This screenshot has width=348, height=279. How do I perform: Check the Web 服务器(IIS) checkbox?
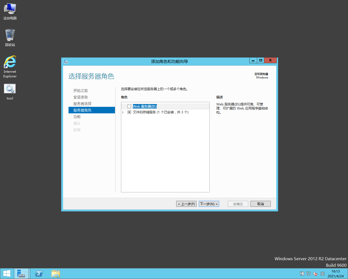129,107
